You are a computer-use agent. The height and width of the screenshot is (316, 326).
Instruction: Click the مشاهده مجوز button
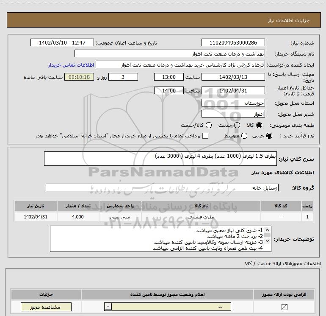click(46, 307)
